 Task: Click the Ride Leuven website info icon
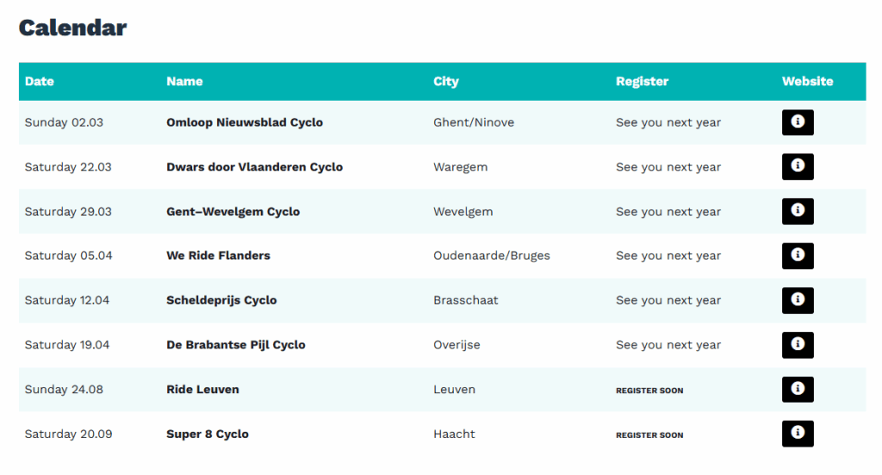click(x=798, y=389)
